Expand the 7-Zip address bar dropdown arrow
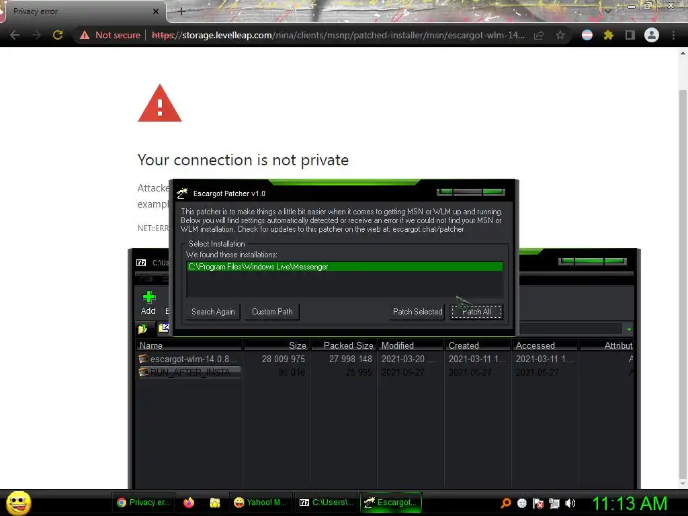 click(629, 329)
